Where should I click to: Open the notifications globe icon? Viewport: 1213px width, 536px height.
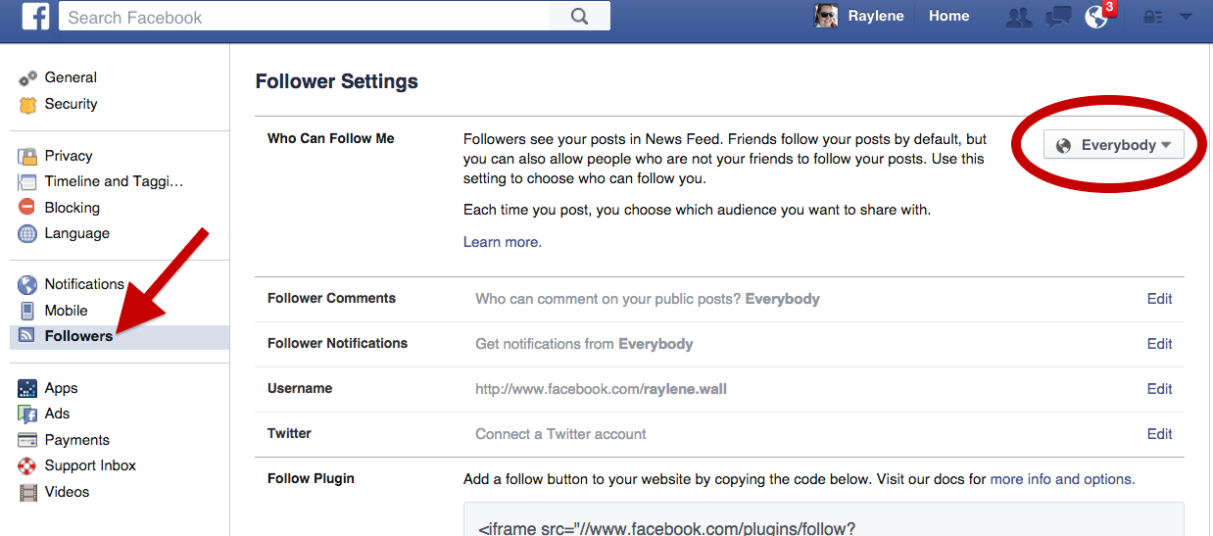pos(1096,17)
